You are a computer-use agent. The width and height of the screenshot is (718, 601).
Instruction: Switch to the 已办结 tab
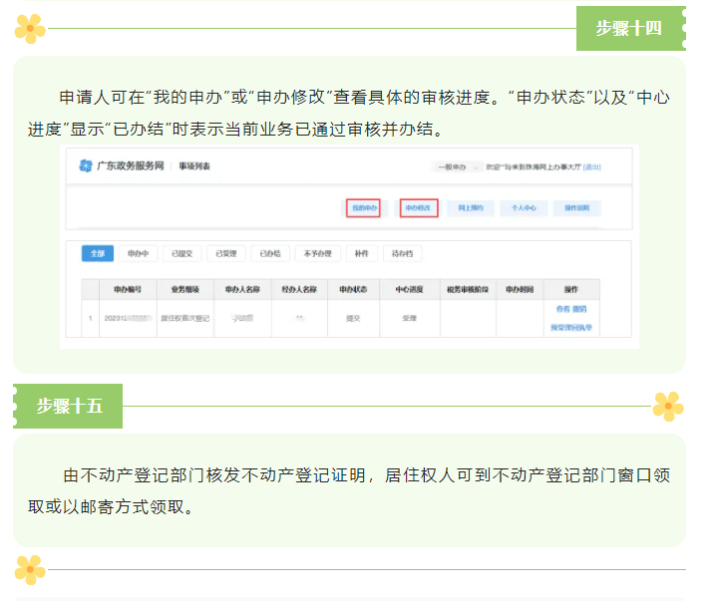click(x=270, y=254)
